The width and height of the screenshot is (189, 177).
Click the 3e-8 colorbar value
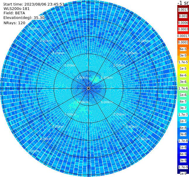(x=183, y=134)
